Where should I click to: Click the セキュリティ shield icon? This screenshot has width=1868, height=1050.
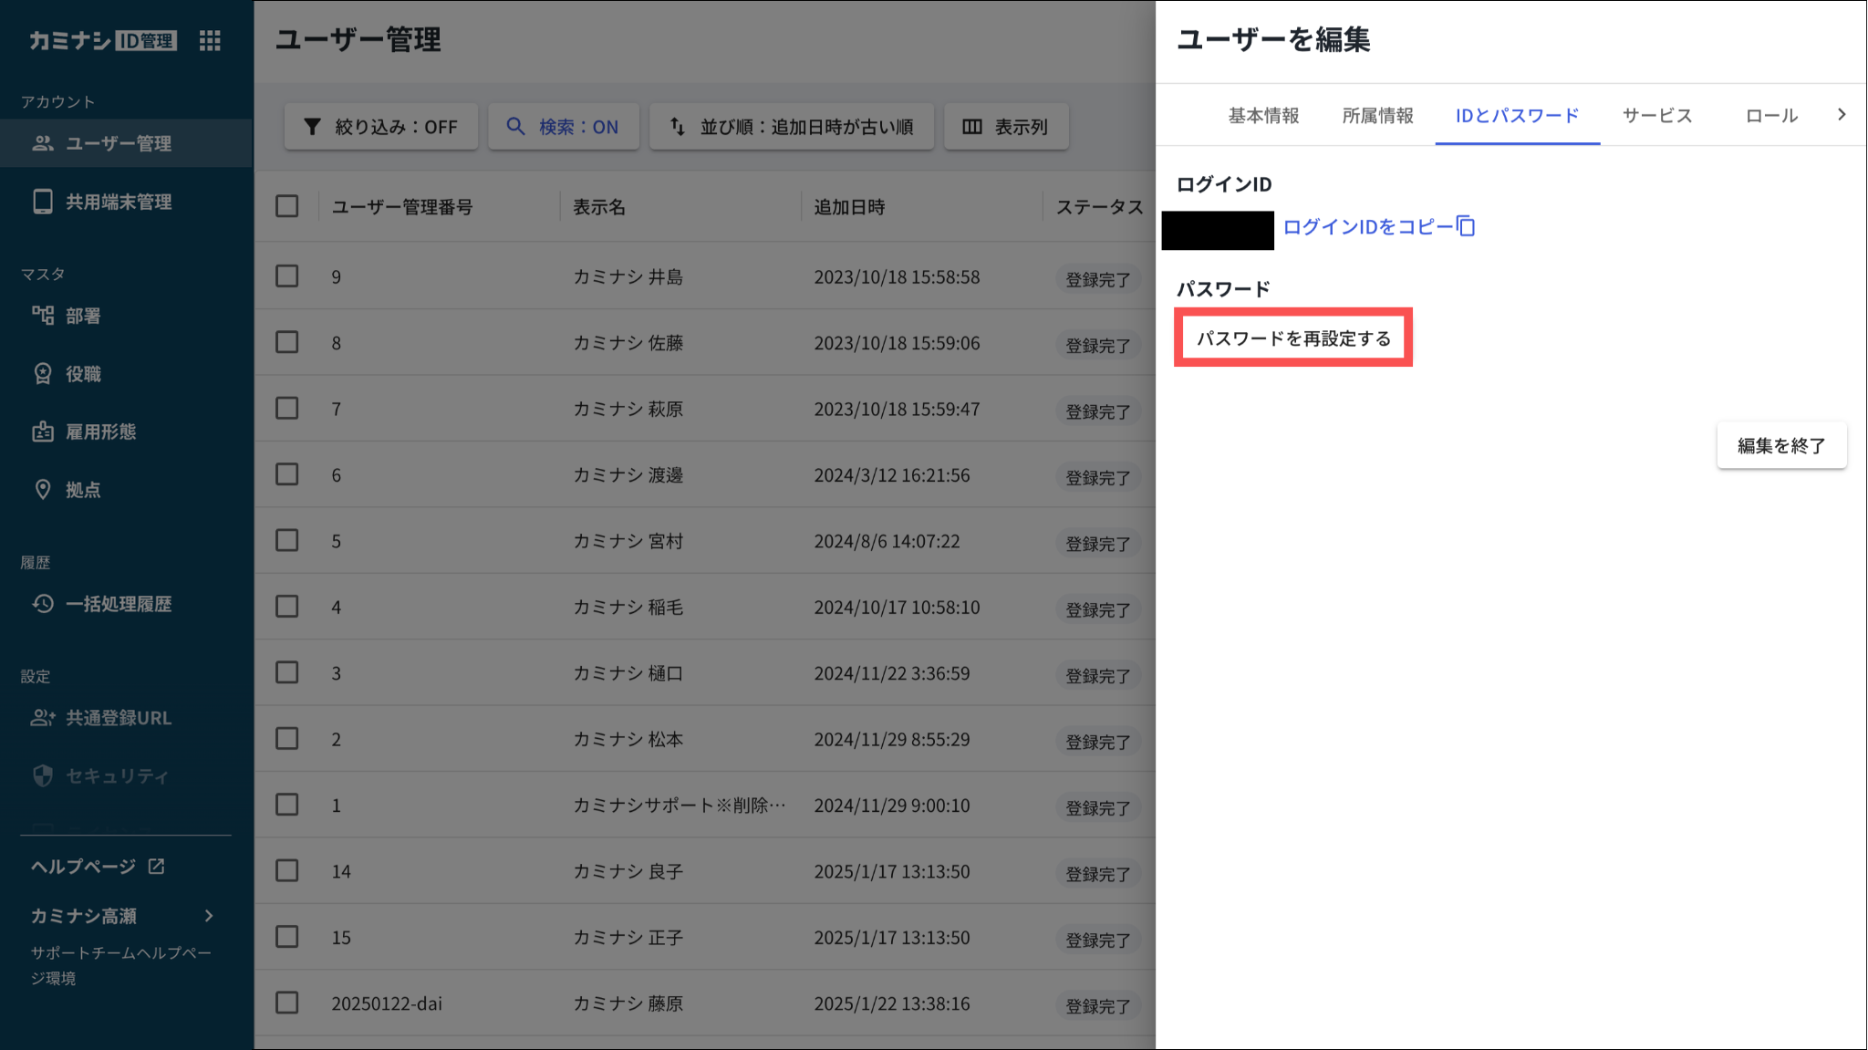click(42, 776)
